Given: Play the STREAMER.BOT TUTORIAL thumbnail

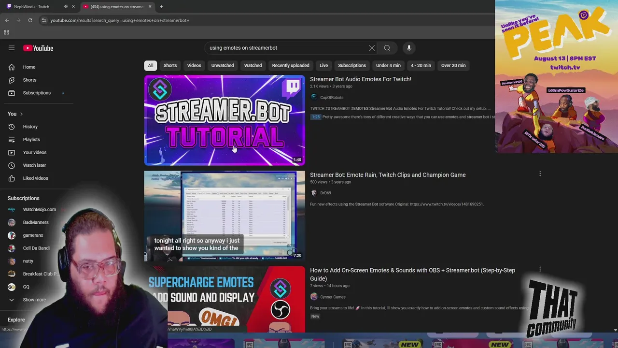Looking at the screenshot, I should coord(225,120).
